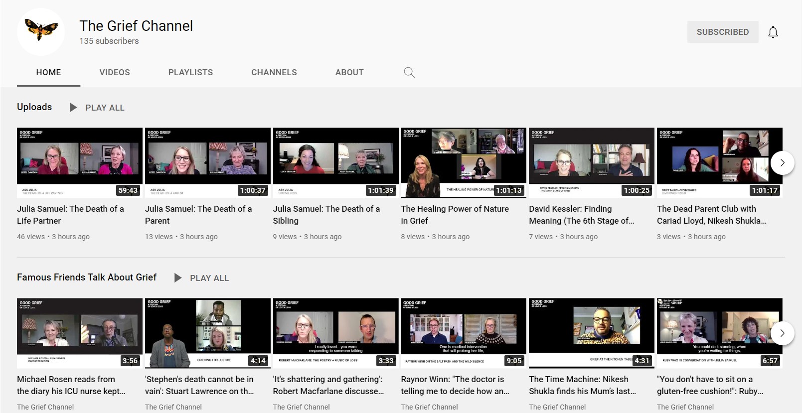Click title 'Stephen's death cannot be in vain'

pyautogui.click(x=199, y=385)
